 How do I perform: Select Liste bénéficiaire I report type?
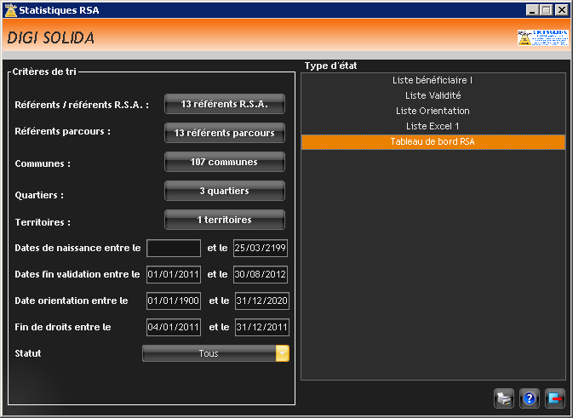(x=433, y=80)
